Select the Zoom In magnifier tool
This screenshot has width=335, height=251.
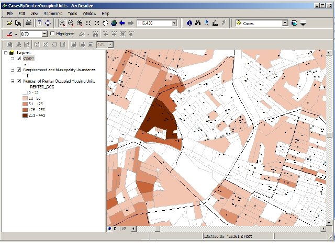point(62,23)
